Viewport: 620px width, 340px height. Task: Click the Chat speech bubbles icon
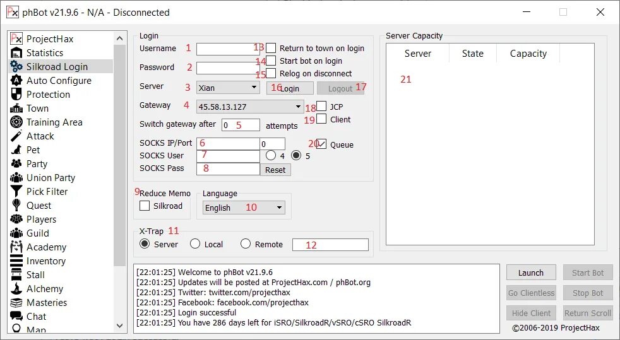(x=16, y=316)
